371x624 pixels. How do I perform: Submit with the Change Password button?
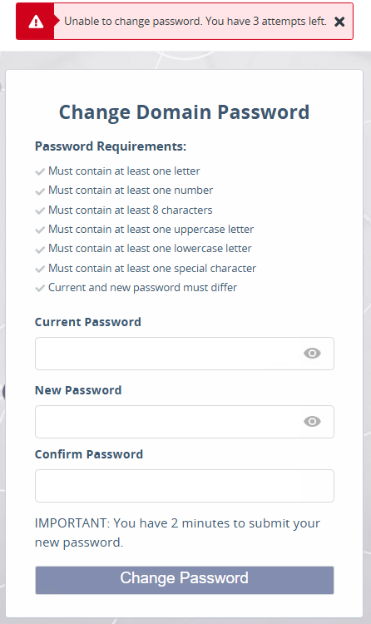tap(185, 580)
